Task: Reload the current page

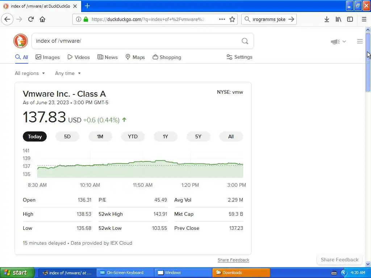Action: tap(31, 19)
